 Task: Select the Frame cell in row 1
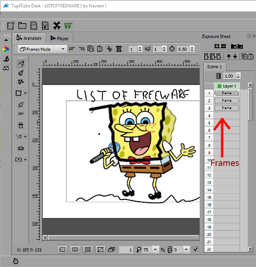coord(227,93)
